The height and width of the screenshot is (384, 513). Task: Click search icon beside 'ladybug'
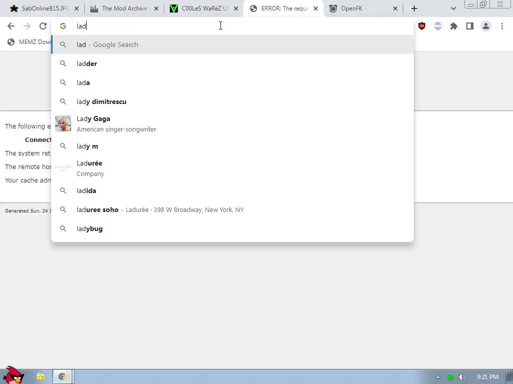pyautogui.click(x=63, y=228)
